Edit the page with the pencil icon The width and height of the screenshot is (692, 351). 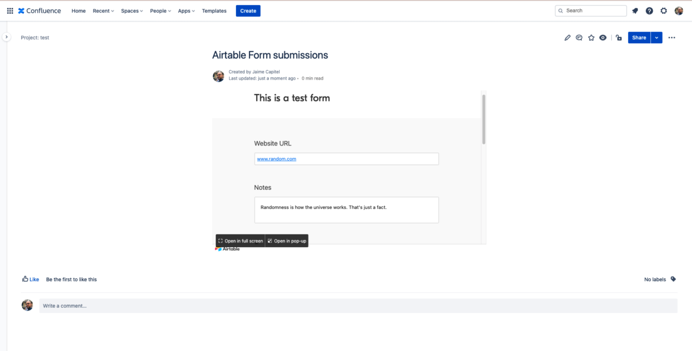567,38
